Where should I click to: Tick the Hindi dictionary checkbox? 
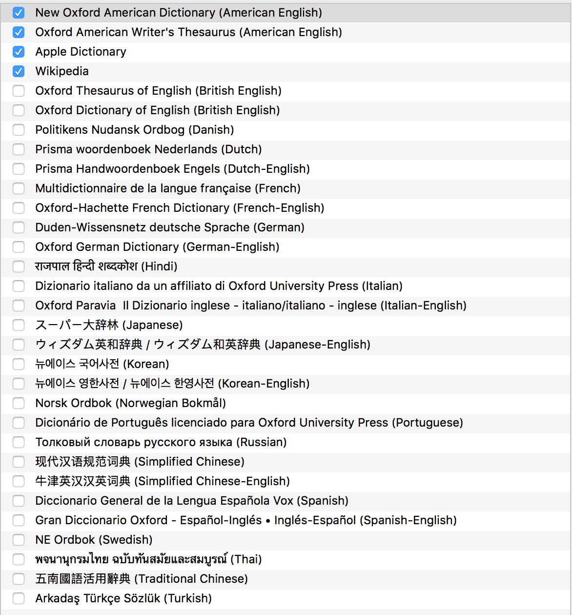[19, 266]
